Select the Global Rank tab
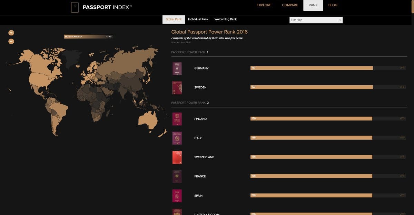 click(174, 20)
